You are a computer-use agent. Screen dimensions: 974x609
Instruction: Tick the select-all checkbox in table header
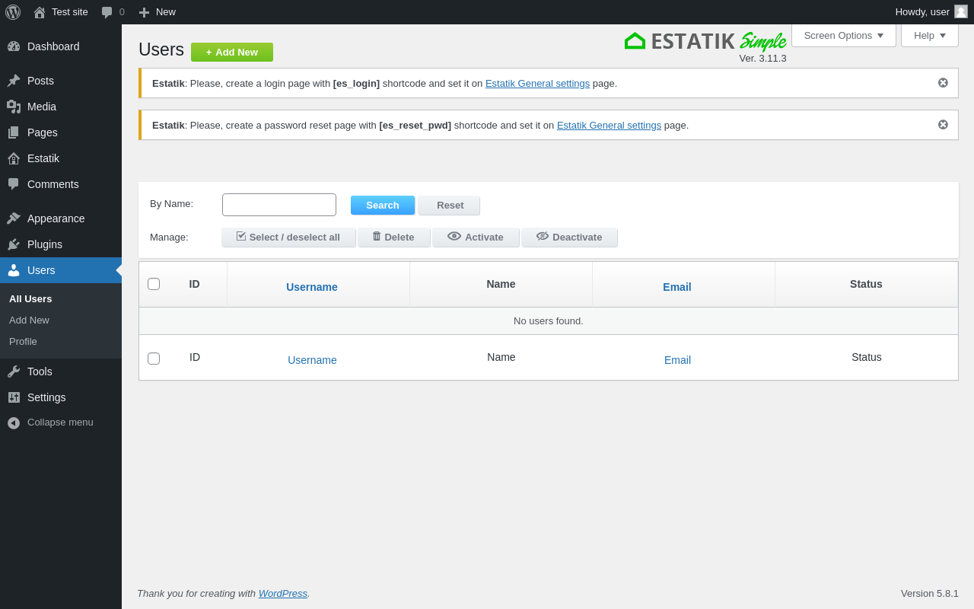point(154,284)
